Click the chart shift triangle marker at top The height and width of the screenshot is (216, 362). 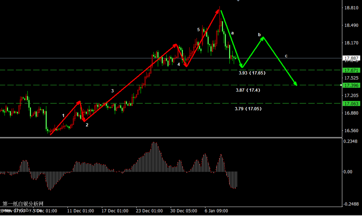[x=238, y=1]
